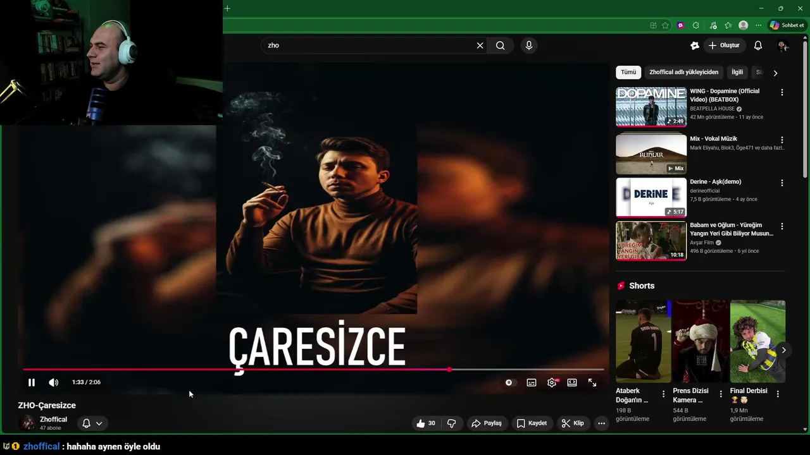Add this page to favorites star
Viewport: 810px width, 455px height.
point(666,25)
